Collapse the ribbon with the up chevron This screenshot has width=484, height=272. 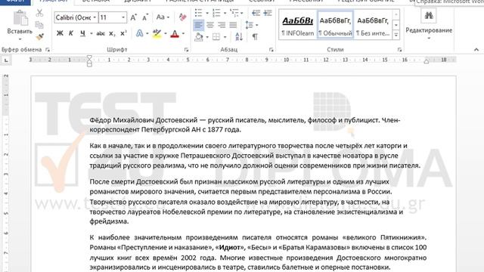[x=476, y=50]
